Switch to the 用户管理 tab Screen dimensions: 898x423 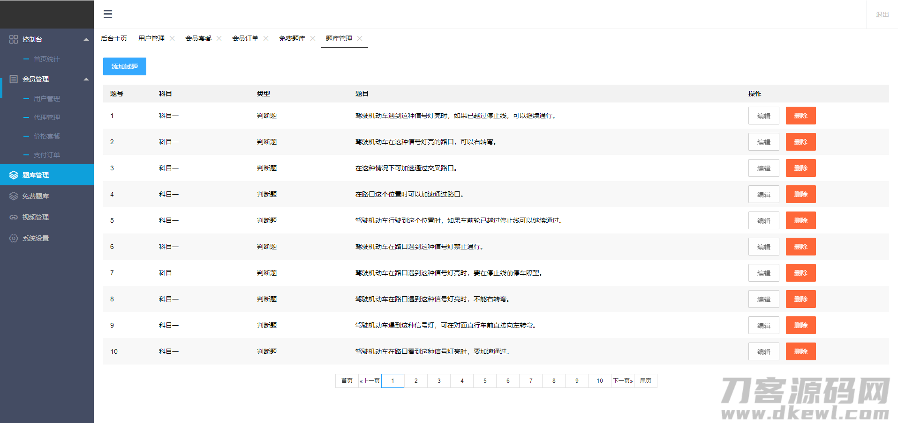(151, 38)
